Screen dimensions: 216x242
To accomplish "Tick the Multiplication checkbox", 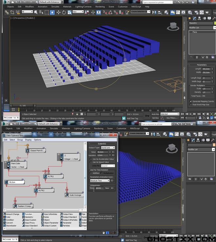I will coord(101,173).
